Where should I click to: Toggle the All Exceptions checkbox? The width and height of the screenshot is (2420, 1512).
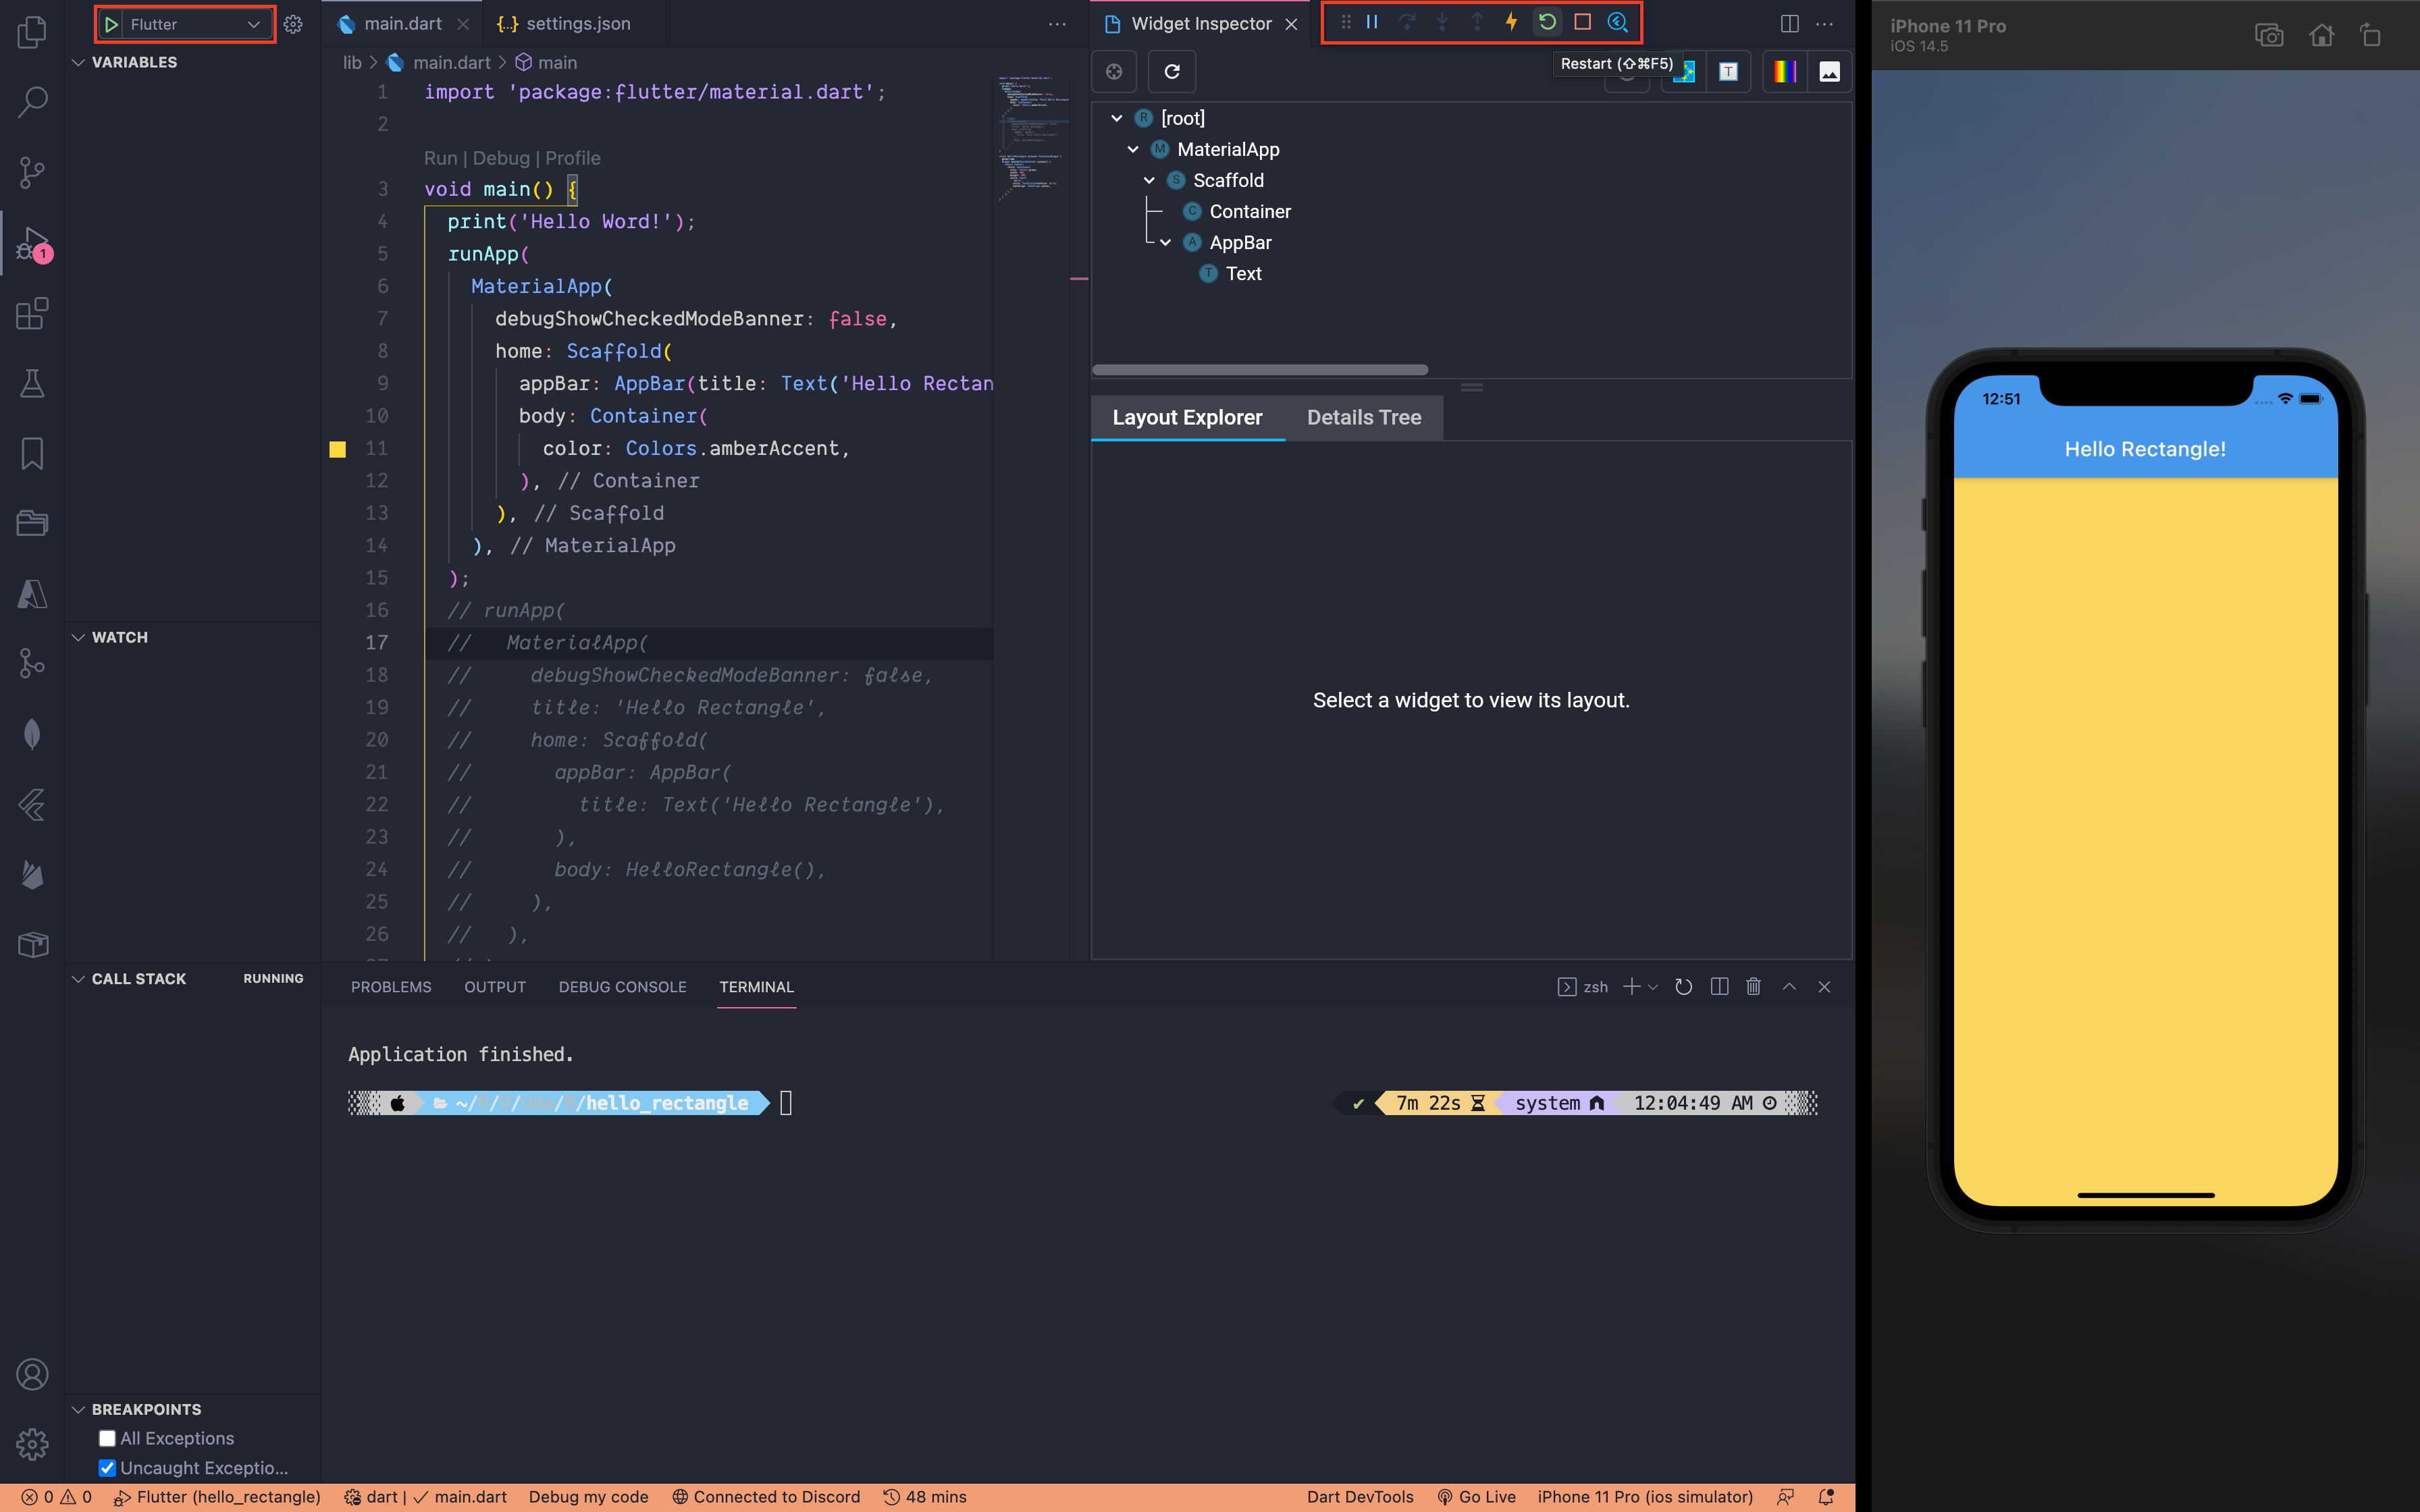pyautogui.click(x=107, y=1437)
